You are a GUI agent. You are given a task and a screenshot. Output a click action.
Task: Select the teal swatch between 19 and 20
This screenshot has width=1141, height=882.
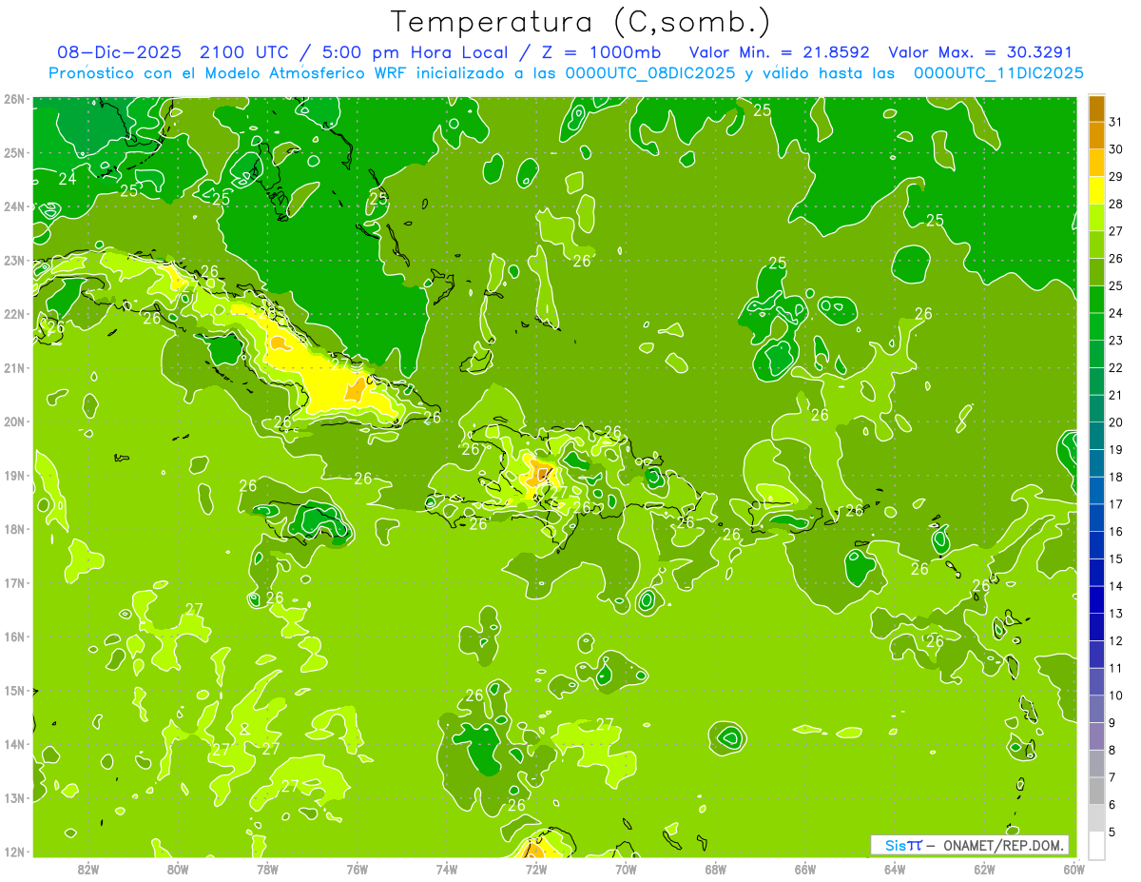1096,436
